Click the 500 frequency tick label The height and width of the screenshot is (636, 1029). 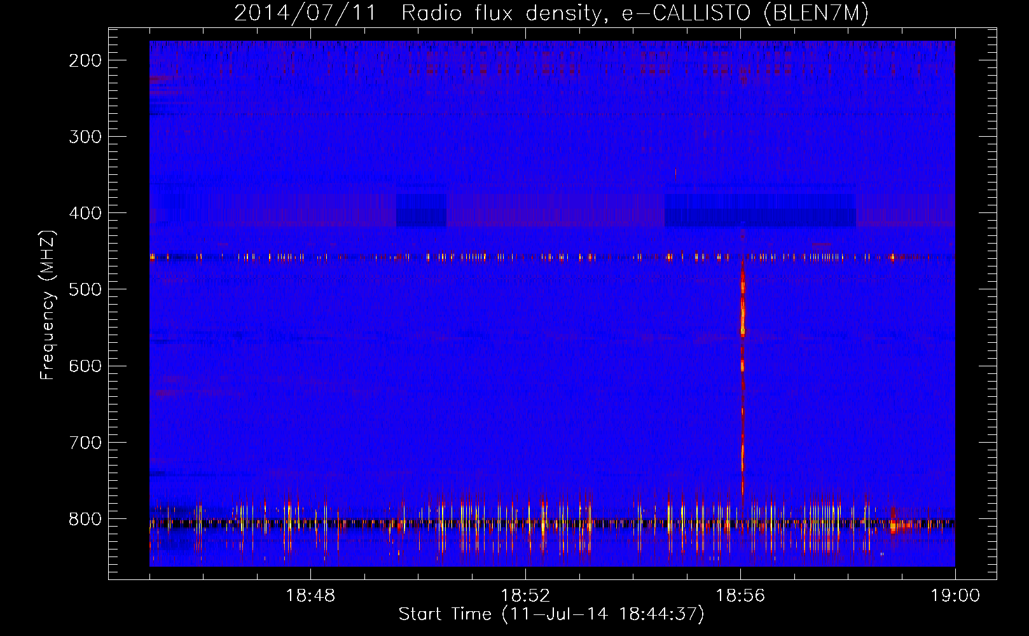[x=85, y=289]
